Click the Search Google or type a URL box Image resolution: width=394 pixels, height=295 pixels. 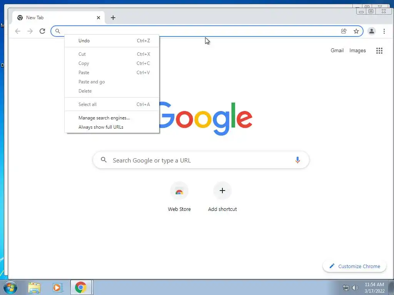click(201, 160)
